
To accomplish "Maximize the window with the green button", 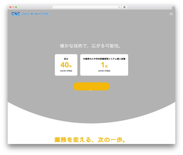I will 16,7.
